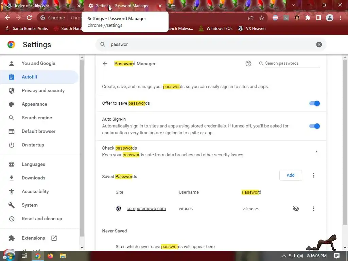Open Accessibility settings
348x261 pixels.
[35, 191]
